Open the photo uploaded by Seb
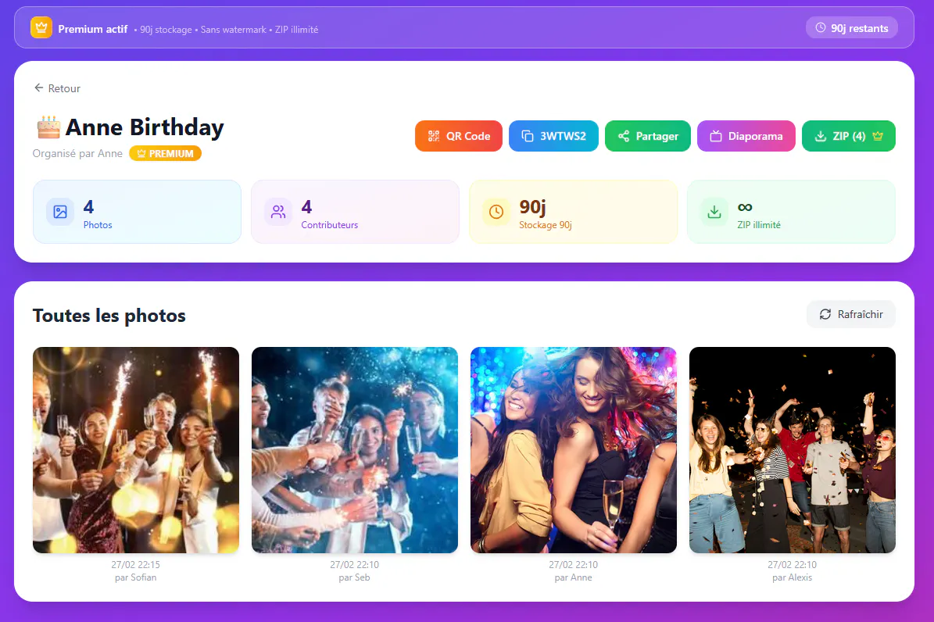Screen dimensions: 934x622 coord(354,450)
